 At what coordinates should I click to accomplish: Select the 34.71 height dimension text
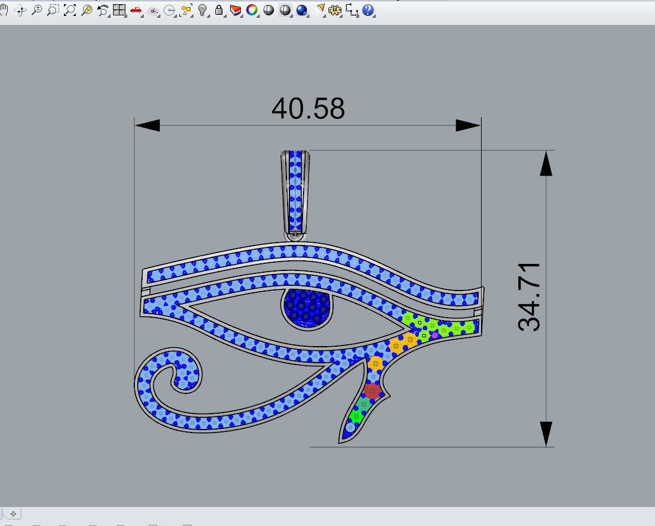click(x=529, y=297)
